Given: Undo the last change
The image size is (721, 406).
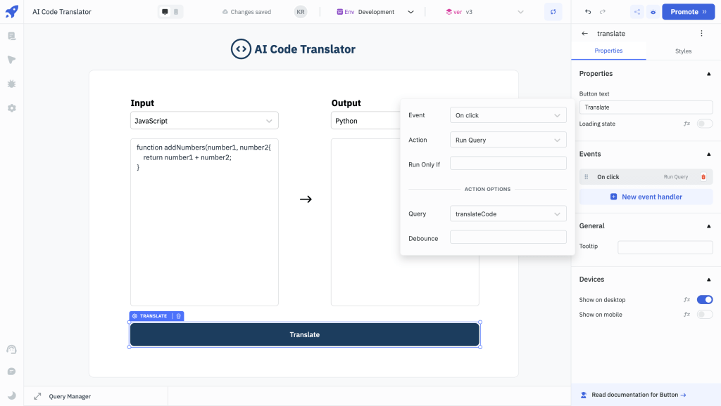Looking at the screenshot, I should pos(589,11).
